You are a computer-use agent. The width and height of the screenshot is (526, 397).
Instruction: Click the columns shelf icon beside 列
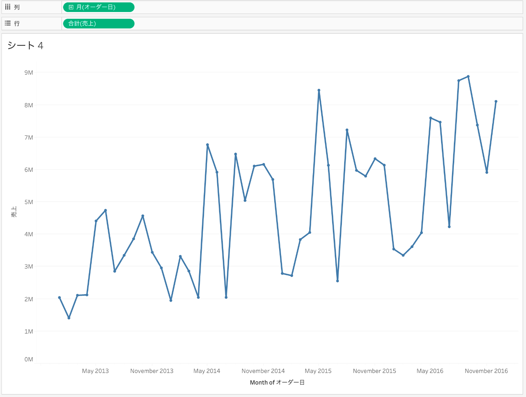coord(8,7)
